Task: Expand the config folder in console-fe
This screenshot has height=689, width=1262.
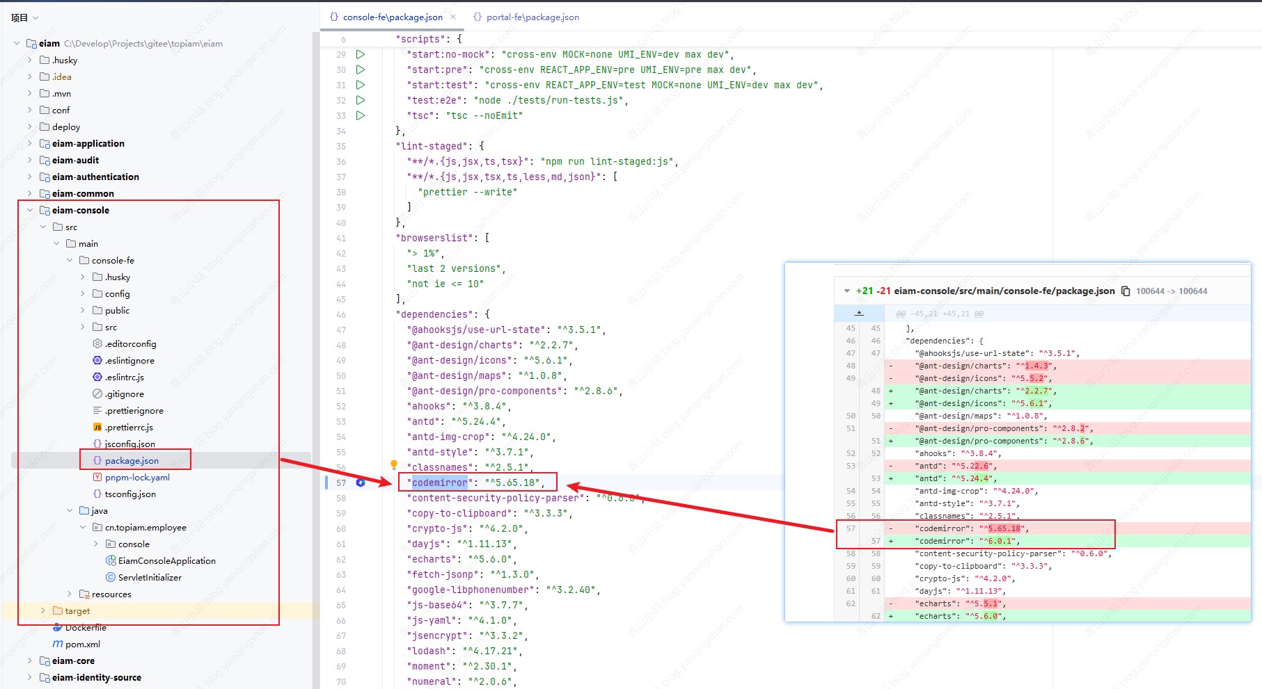Action: [83, 293]
